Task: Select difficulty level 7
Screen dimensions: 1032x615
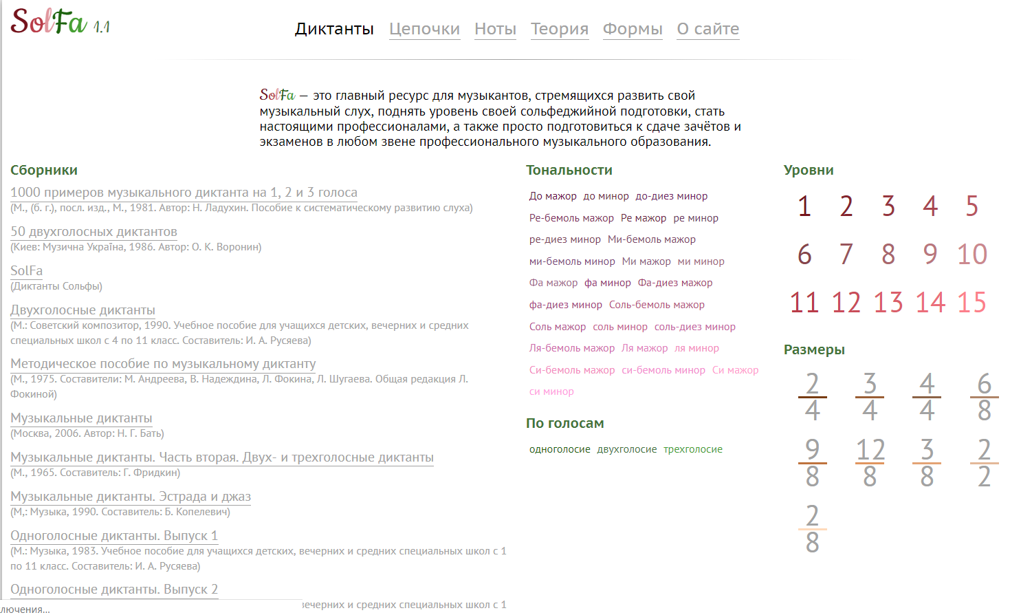Action: [x=846, y=255]
